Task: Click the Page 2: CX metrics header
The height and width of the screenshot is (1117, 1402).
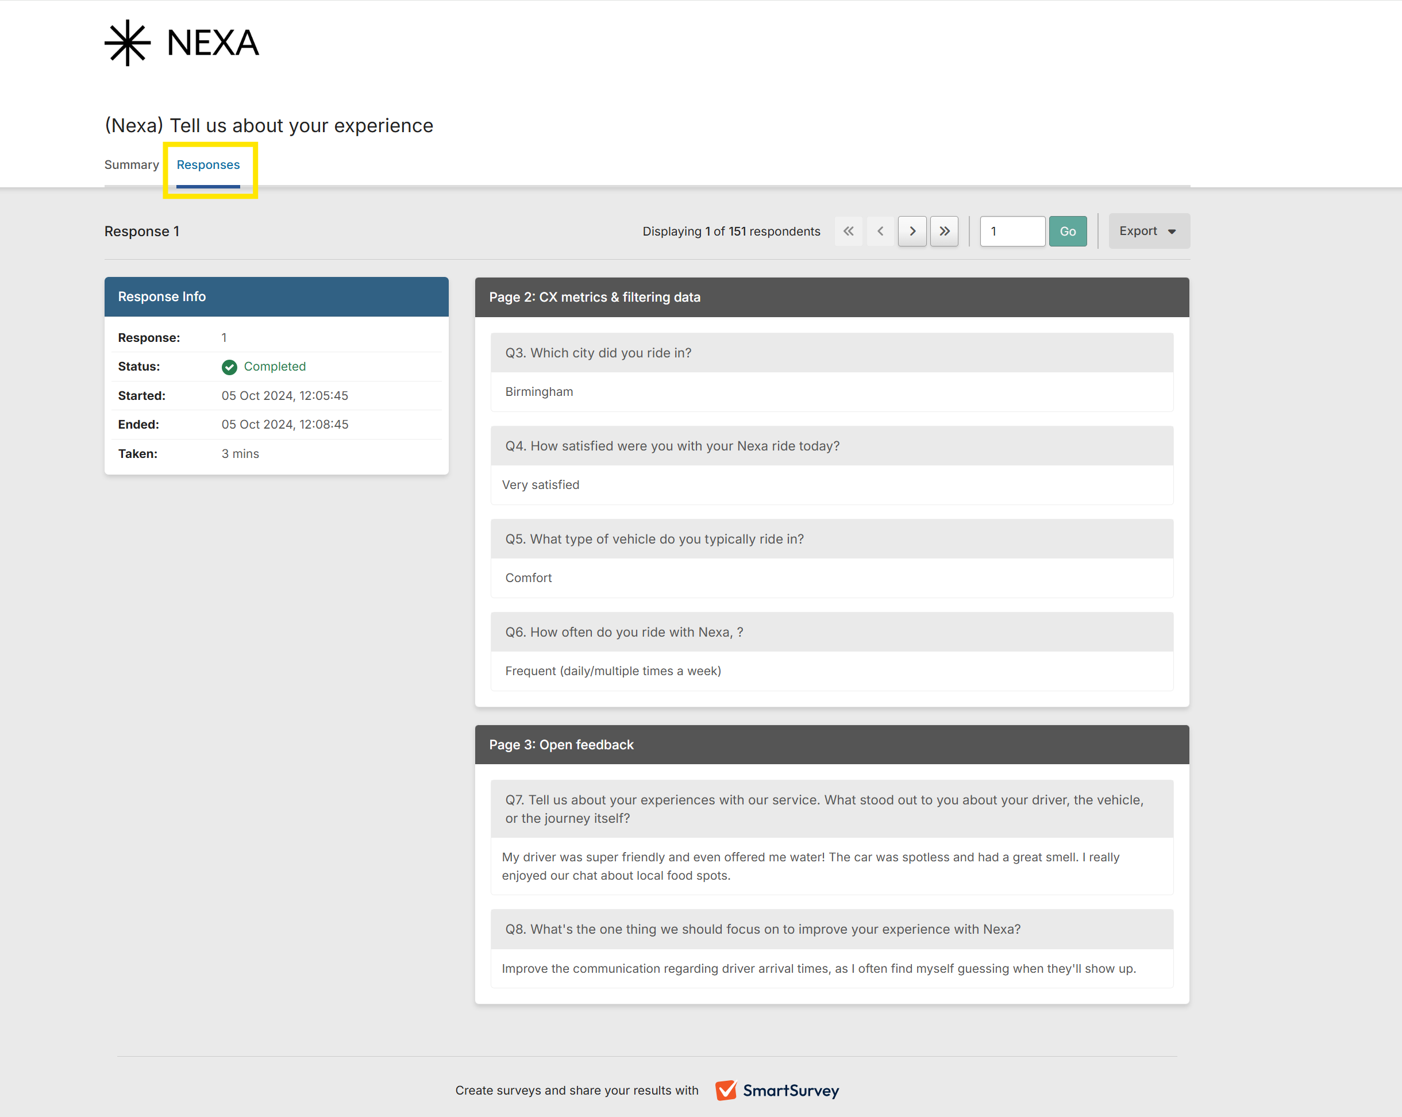Action: coord(831,297)
